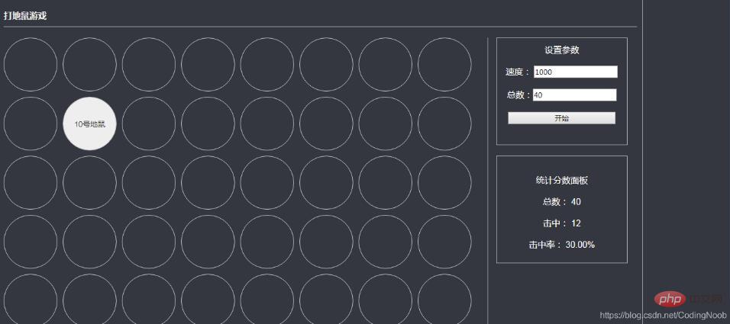Click the last hole in top row
Viewport: 730px width, 324px height.
(444, 65)
